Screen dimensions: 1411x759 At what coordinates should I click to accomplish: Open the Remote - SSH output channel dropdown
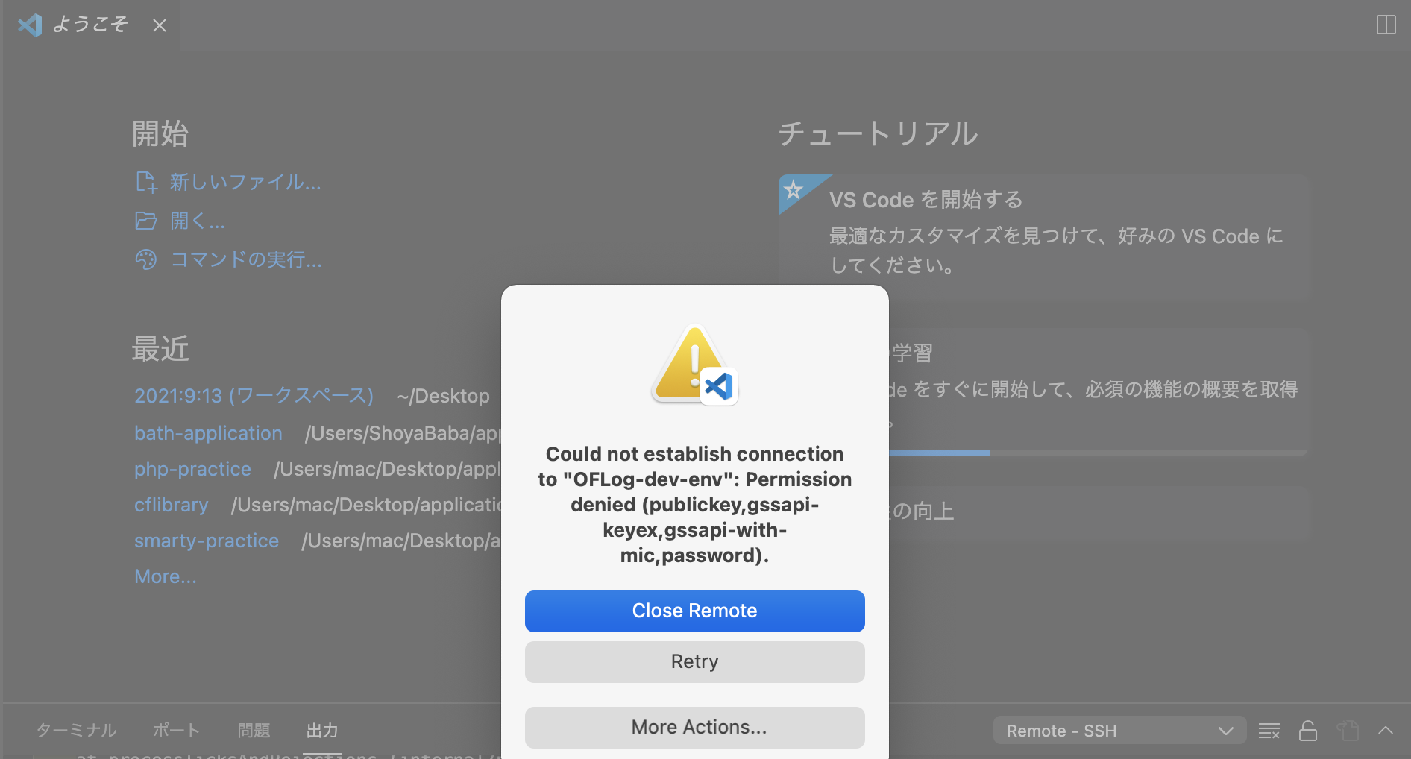coord(1119,731)
